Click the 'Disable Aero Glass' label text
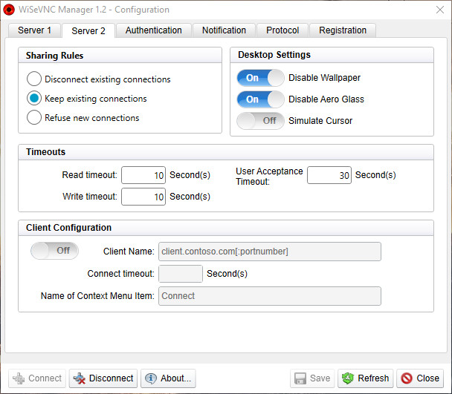This screenshot has height=394, width=452. [x=326, y=99]
